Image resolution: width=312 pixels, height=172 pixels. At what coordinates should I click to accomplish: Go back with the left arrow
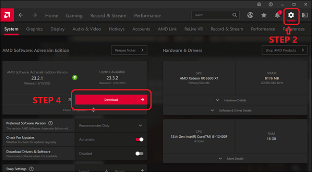(x=21, y=15)
